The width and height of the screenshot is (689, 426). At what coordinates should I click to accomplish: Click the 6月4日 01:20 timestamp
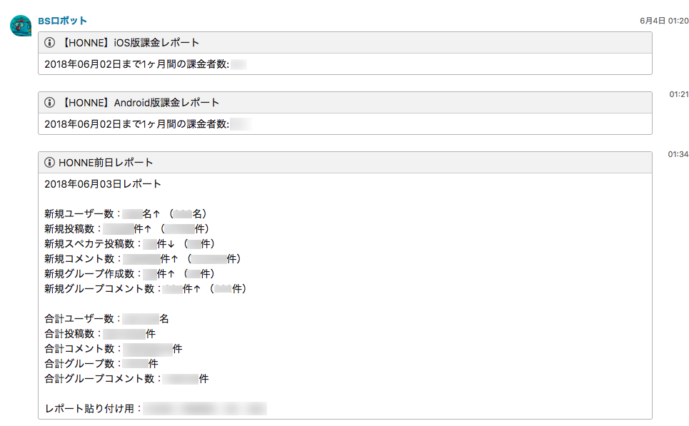(664, 21)
